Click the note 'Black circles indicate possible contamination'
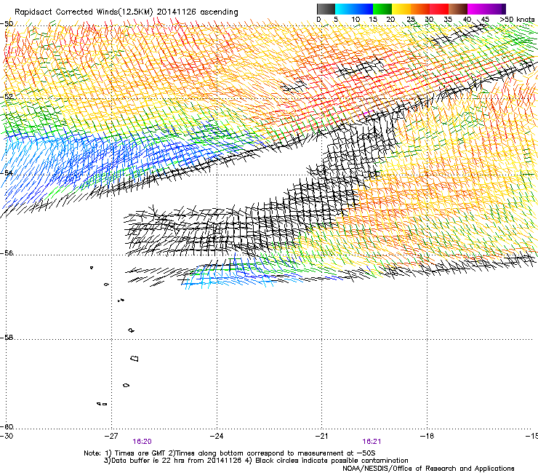Image resolution: width=538 pixels, height=473 pixels. [x=332, y=461]
